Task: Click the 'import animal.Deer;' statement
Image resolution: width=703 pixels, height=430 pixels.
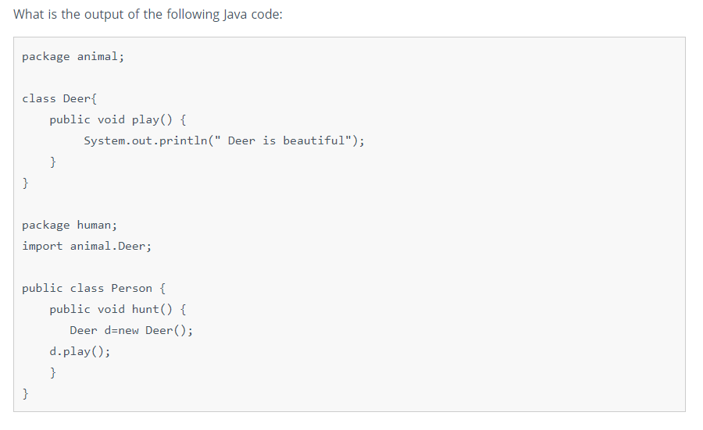Action: pyautogui.click(x=87, y=247)
